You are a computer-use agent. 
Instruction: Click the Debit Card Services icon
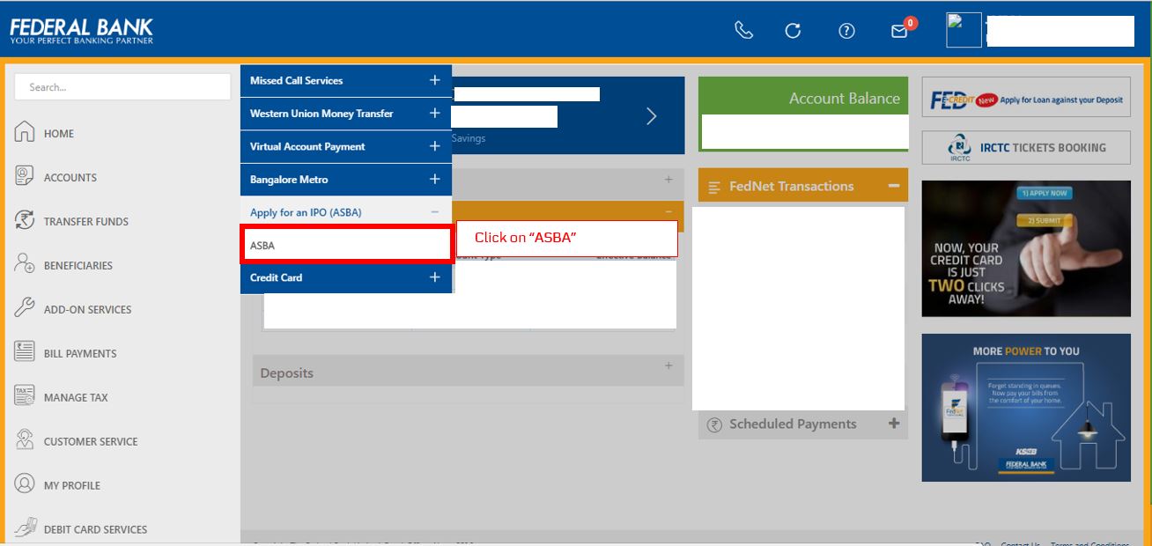(25, 528)
